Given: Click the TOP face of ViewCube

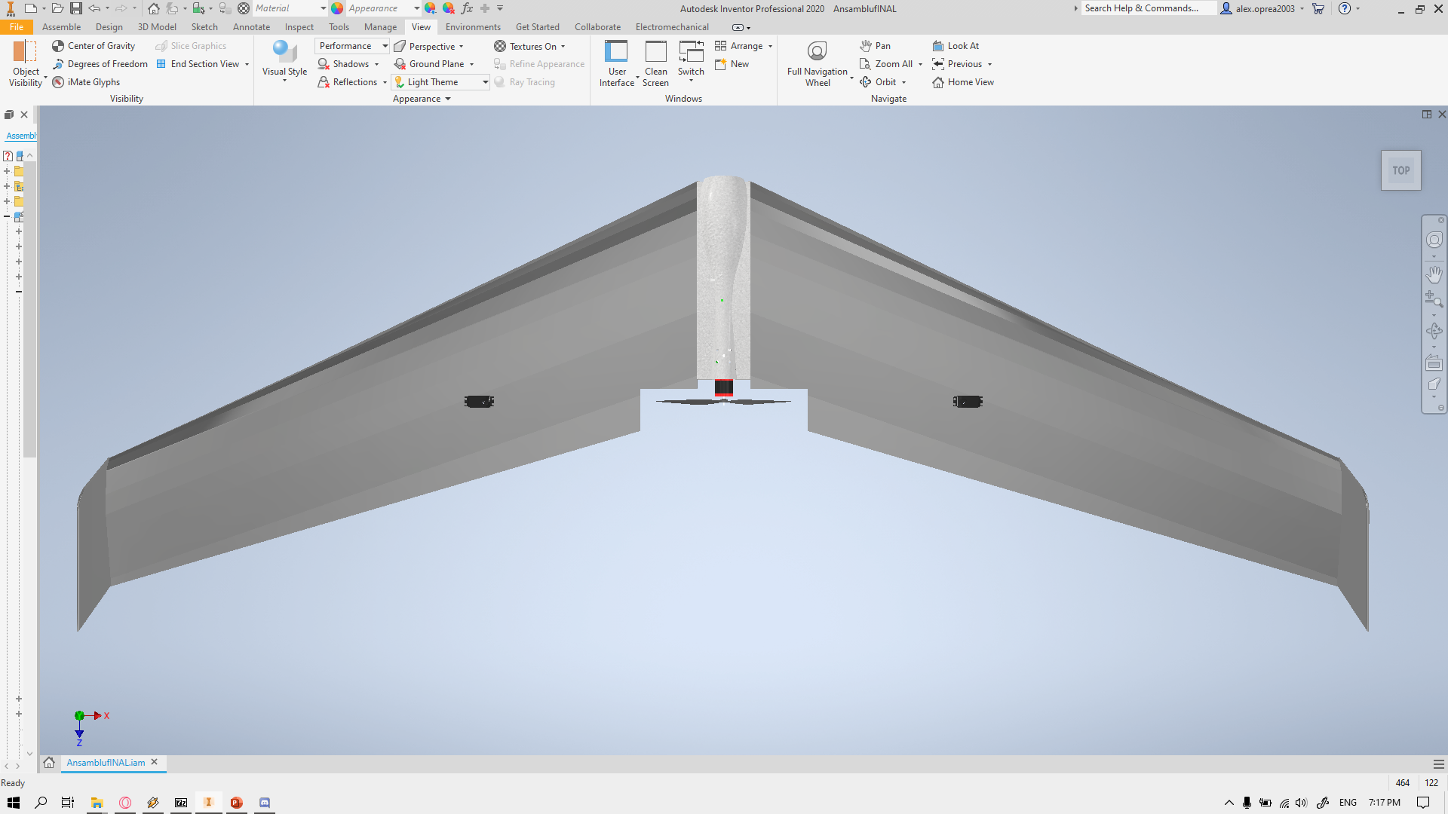Looking at the screenshot, I should click(1400, 170).
